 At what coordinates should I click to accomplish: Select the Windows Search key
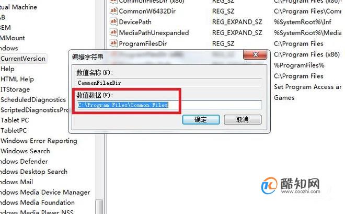(25, 151)
